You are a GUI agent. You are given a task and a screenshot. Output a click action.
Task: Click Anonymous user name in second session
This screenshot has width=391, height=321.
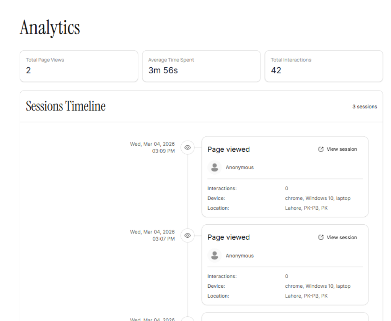[x=239, y=256]
